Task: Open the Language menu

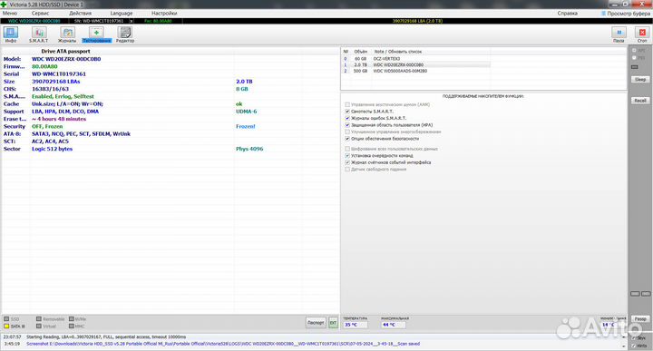Action: tap(122, 14)
